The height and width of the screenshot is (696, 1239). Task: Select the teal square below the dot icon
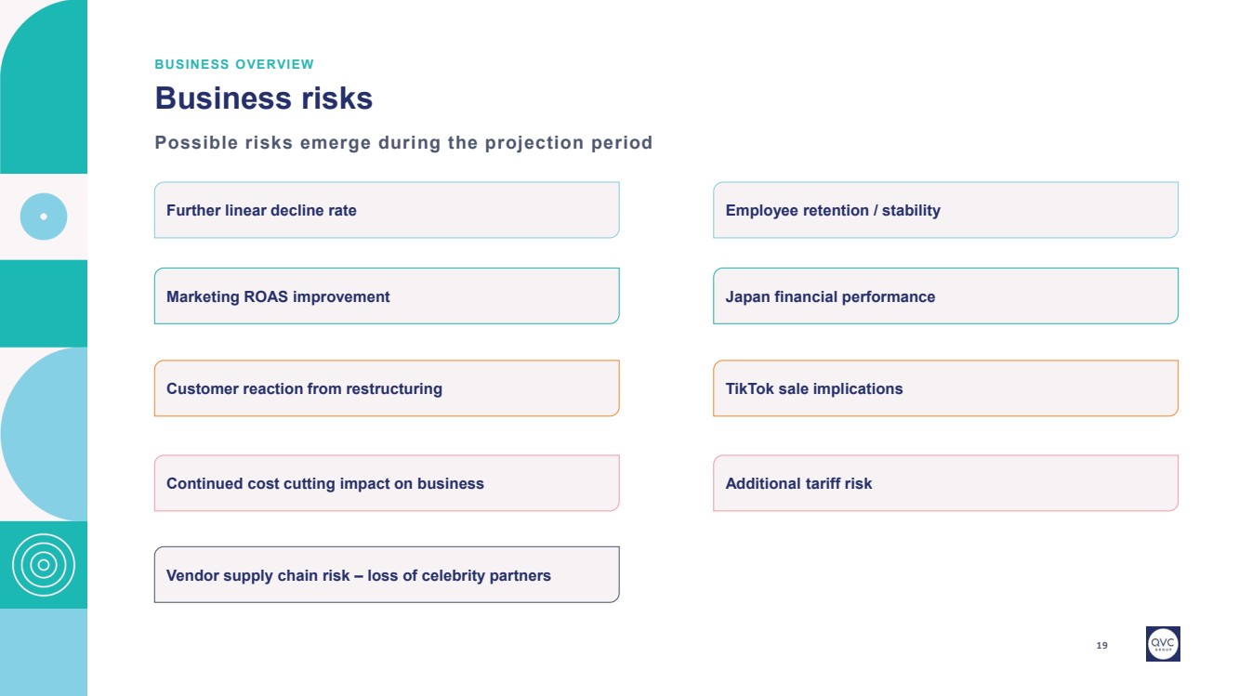pyautogui.click(x=44, y=303)
